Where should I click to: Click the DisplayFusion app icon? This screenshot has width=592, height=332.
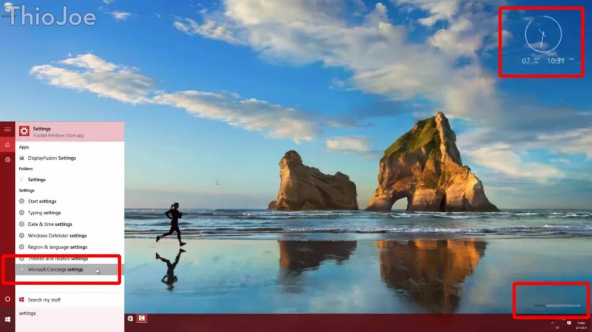click(22, 158)
